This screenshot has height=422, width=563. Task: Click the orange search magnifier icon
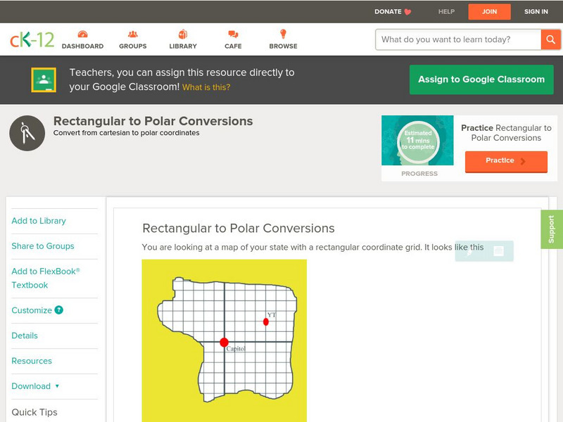550,39
